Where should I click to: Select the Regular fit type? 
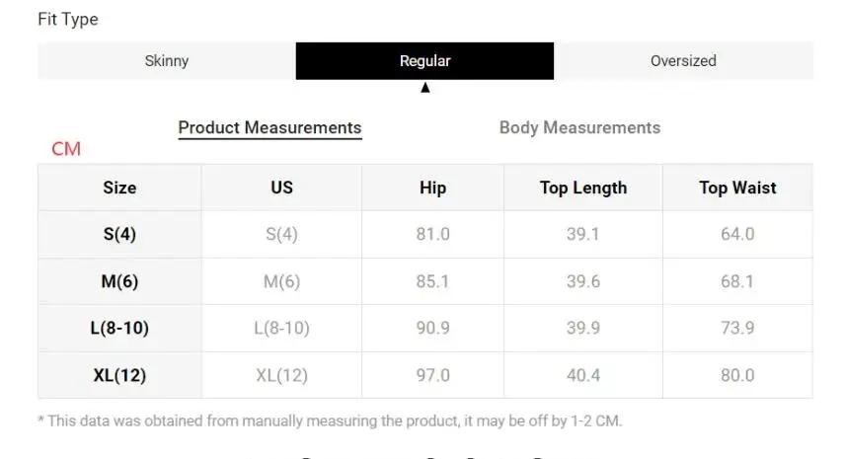point(424,61)
